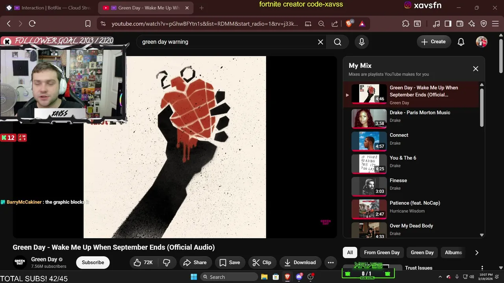Dislike the video with thumbs down
This screenshot has width=504, height=283.
[x=167, y=263]
